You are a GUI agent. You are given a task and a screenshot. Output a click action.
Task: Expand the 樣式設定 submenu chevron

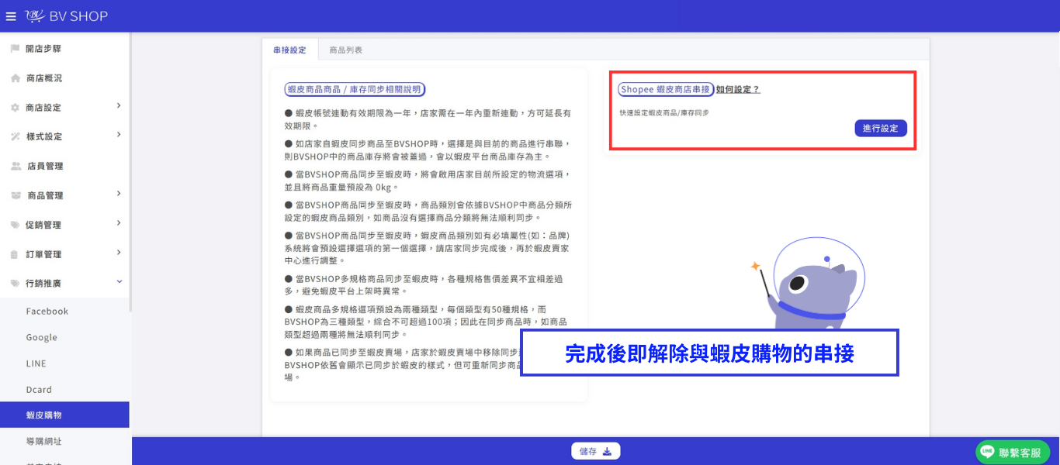click(119, 135)
